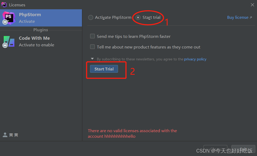Click the PhpStorm PS product icon

coord(9,18)
